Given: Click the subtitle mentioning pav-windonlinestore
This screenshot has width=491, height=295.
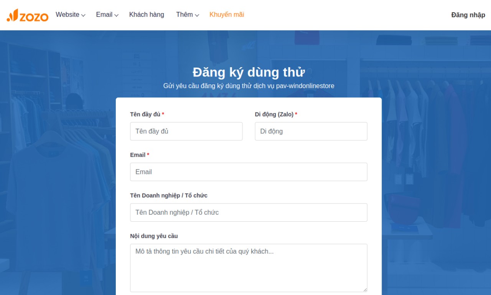Looking at the screenshot, I should point(249,86).
